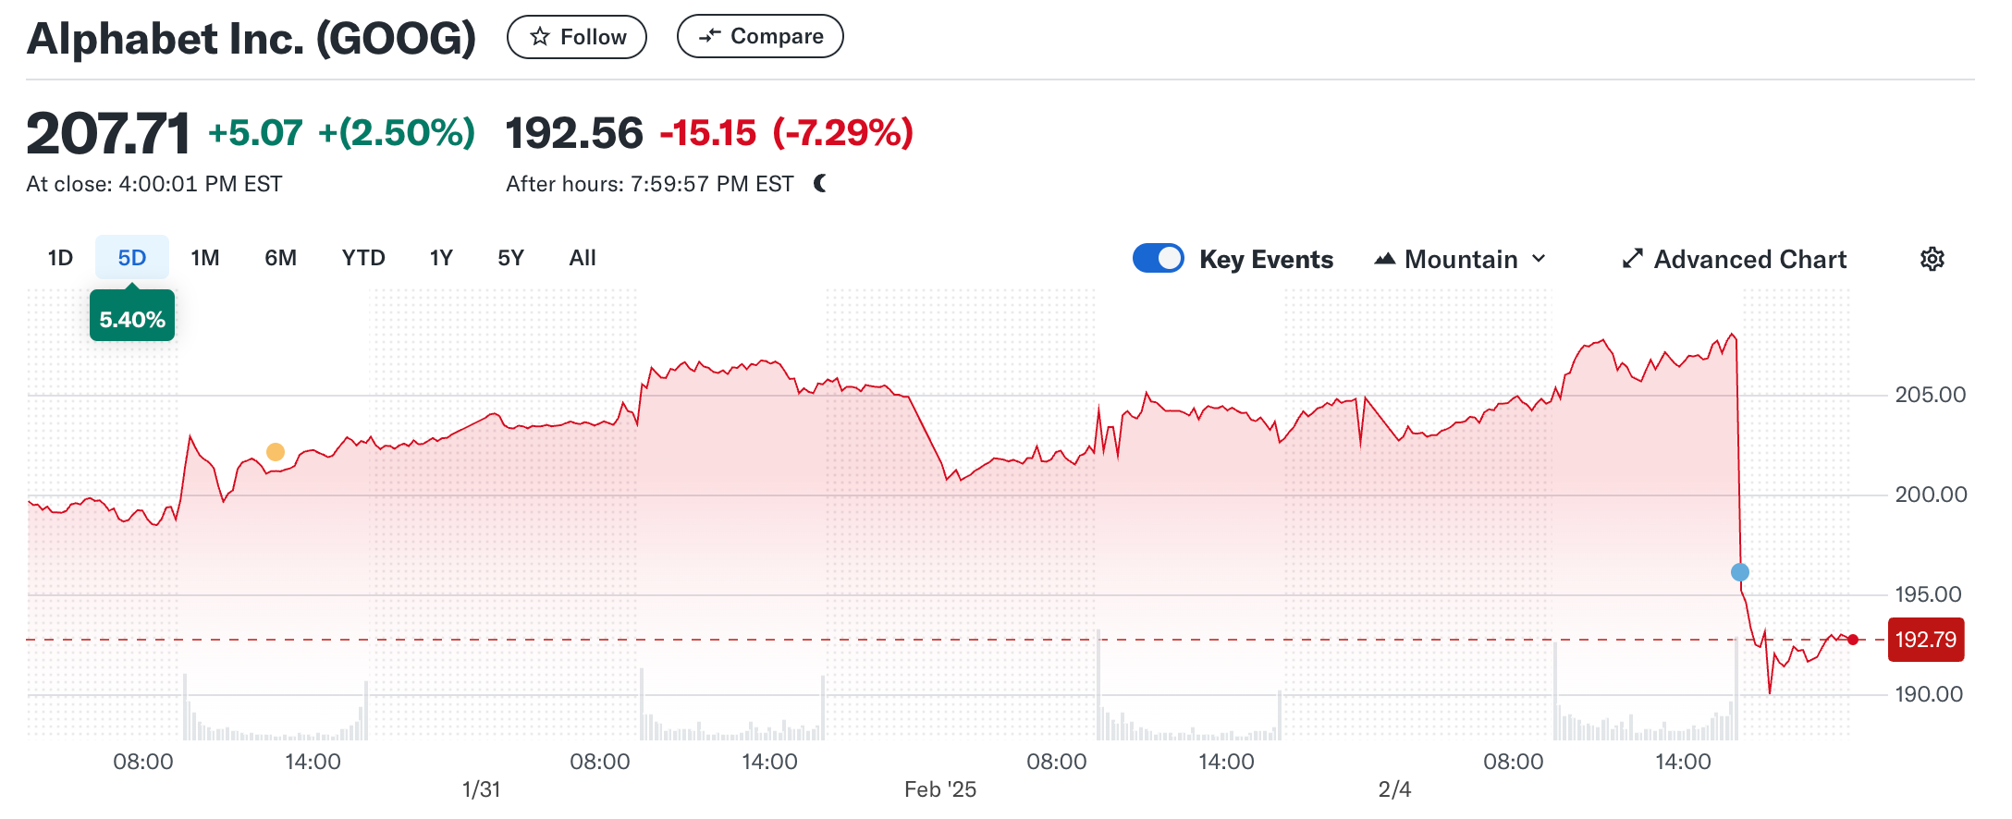2012x819 pixels.
Task: Show the All time range
Action: click(x=583, y=258)
